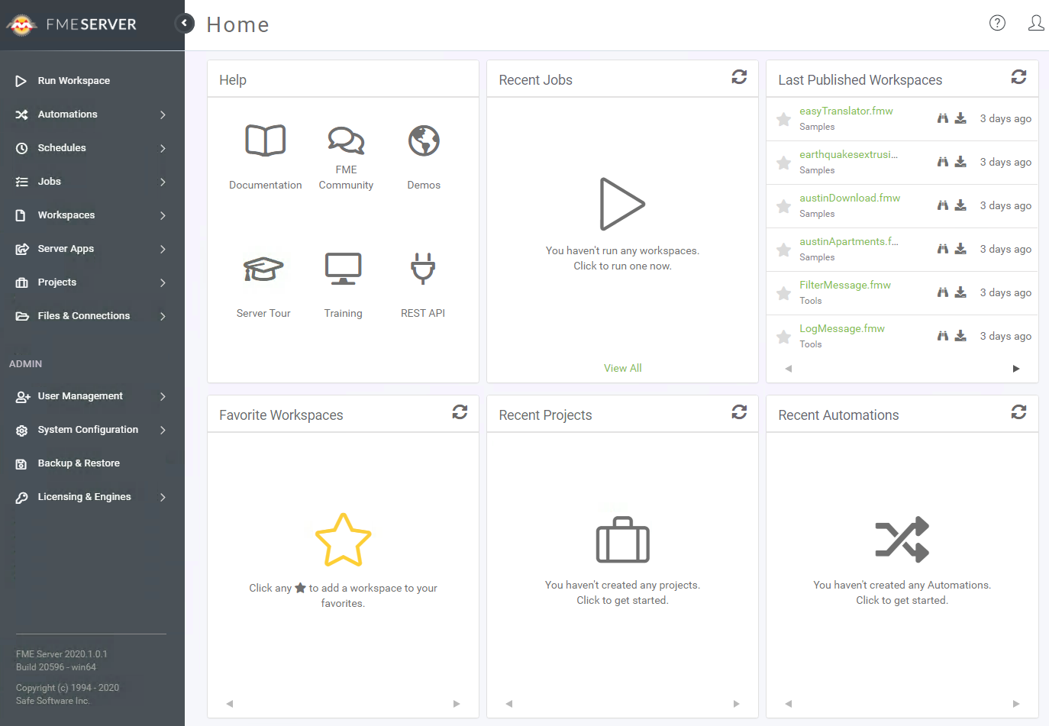Select Automations in the sidebar

[68, 115]
